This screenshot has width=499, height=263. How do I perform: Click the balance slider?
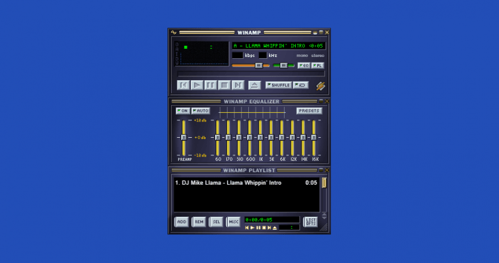[x=283, y=66]
